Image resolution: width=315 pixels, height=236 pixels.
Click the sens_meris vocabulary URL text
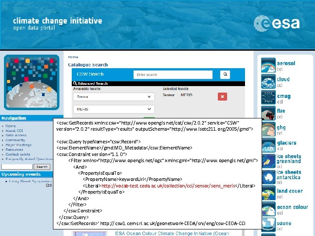(x=168, y=186)
